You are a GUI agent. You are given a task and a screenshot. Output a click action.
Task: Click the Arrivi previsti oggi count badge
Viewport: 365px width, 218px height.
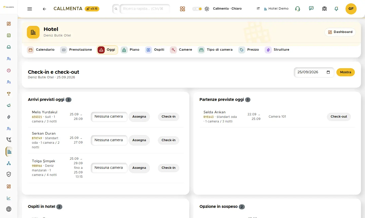coord(68,100)
